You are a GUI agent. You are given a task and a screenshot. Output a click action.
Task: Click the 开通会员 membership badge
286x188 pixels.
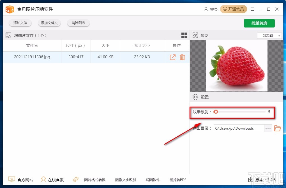coord(234,9)
